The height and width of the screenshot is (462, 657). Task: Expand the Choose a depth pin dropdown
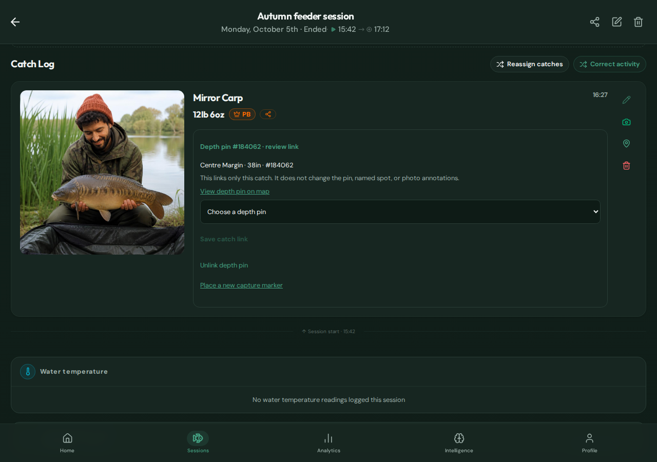pyautogui.click(x=400, y=212)
